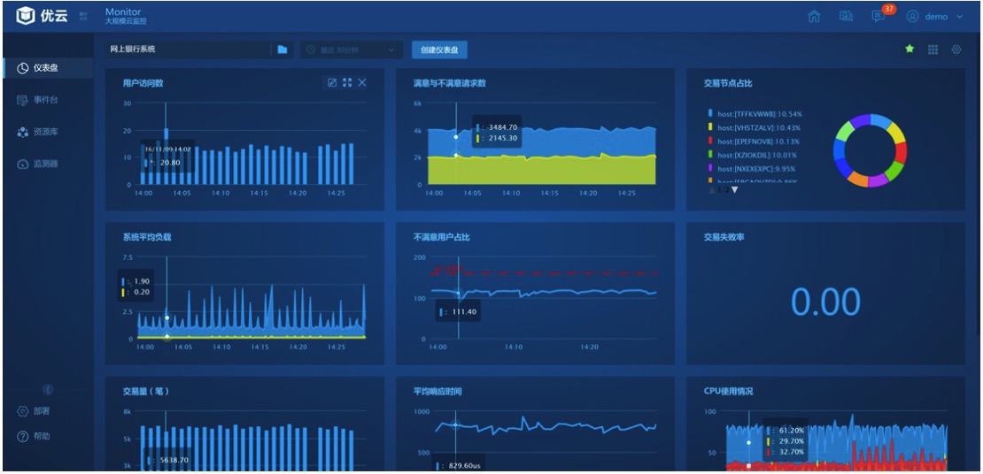
Task: Close the 用户访问数 panel
Action: click(362, 83)
